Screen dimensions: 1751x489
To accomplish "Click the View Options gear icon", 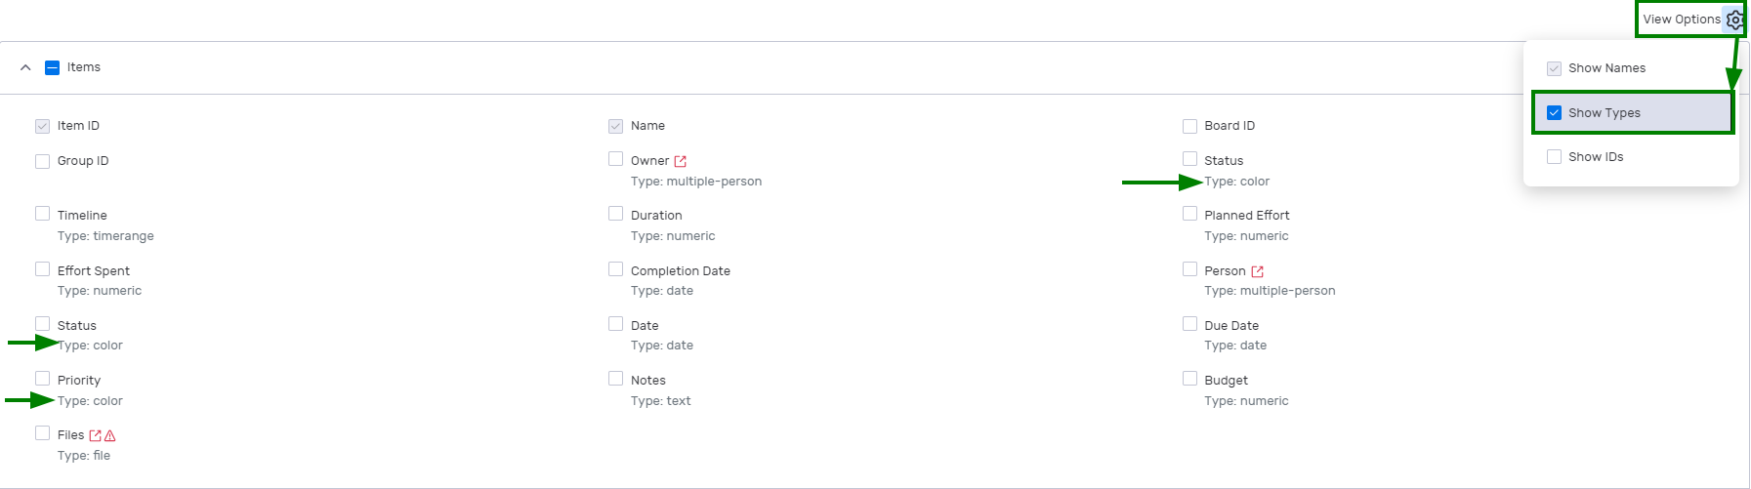I will click(1733, 20).
